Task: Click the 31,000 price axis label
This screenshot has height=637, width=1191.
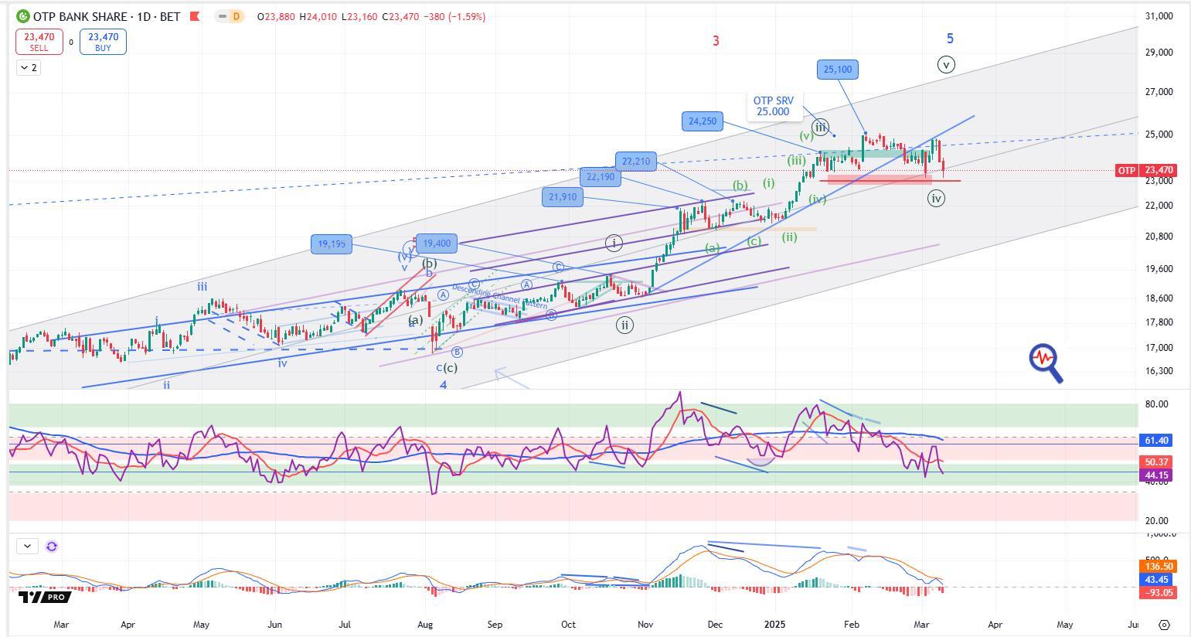Action: 1158,15
